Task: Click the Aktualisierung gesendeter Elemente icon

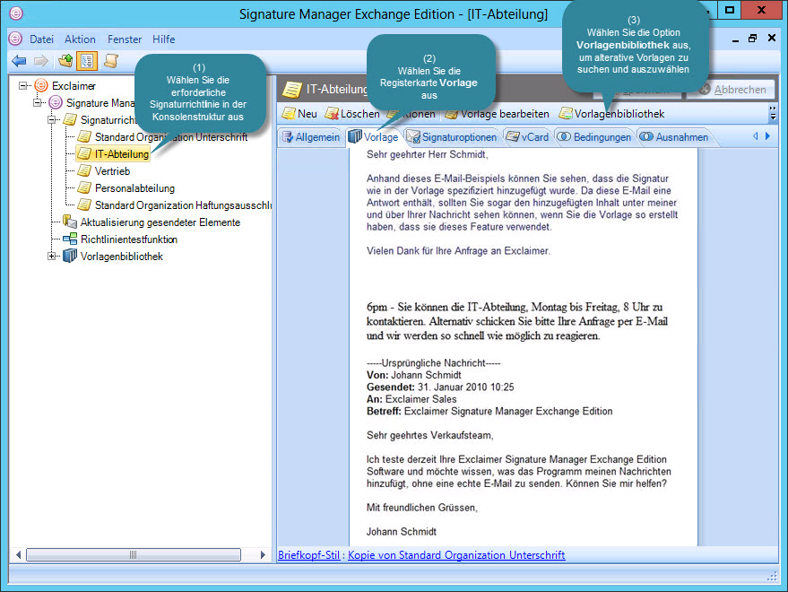Action: [70, 222]
